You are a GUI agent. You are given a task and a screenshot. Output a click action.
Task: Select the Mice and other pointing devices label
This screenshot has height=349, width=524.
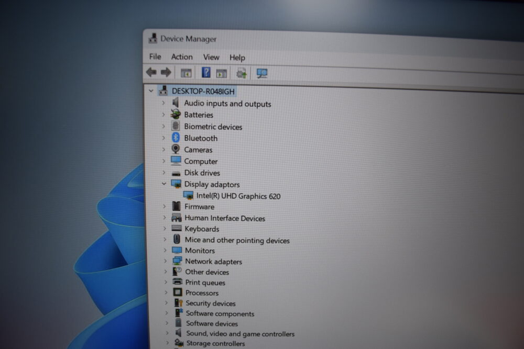pos(237,240)
